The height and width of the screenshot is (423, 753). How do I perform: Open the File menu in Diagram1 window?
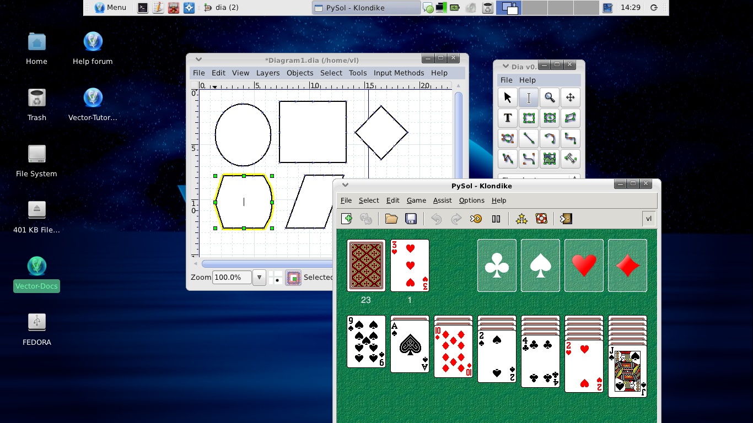coord(199,73)
